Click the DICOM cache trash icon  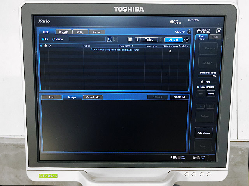pos(179,157)
